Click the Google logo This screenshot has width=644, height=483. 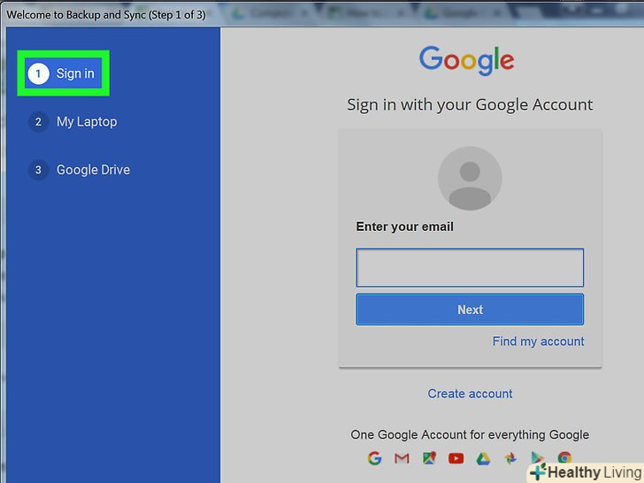pyautogui.click(x=466, y=61)
